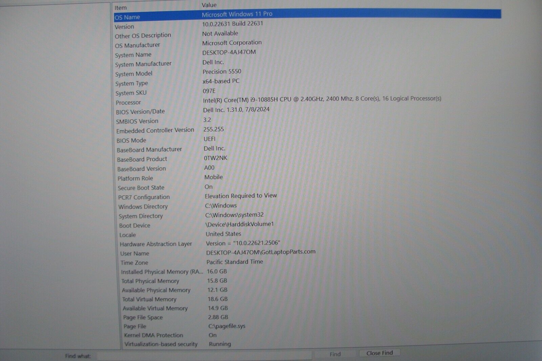The image size is (542, 361).
Task: Select the System SKU row
Action: pos(131,93)
